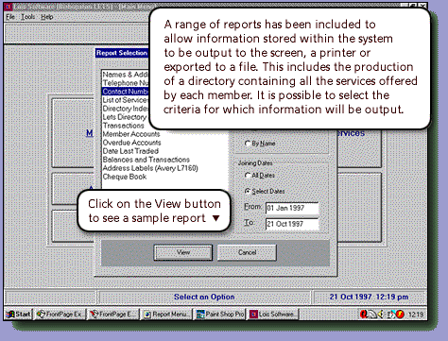Activate Lois Software taskbar item
The width and height of the screenshot is (448, 341).
point(273,315)
